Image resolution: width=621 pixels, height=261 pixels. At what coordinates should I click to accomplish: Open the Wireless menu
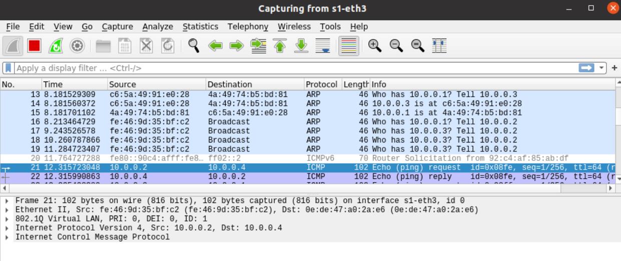click(295, 26)
